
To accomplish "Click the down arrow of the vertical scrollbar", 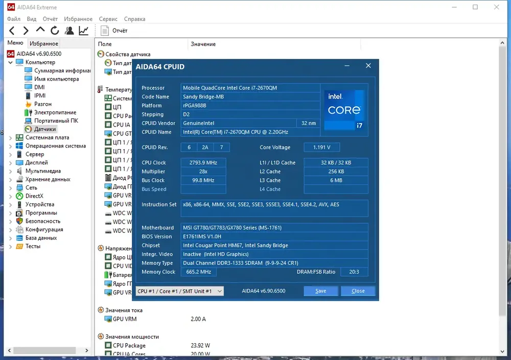I will 502,351.
